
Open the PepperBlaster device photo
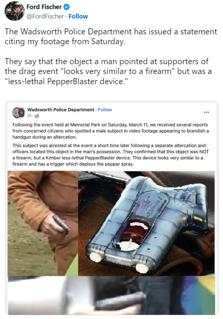pyautogui.click(x=146, y=223)
